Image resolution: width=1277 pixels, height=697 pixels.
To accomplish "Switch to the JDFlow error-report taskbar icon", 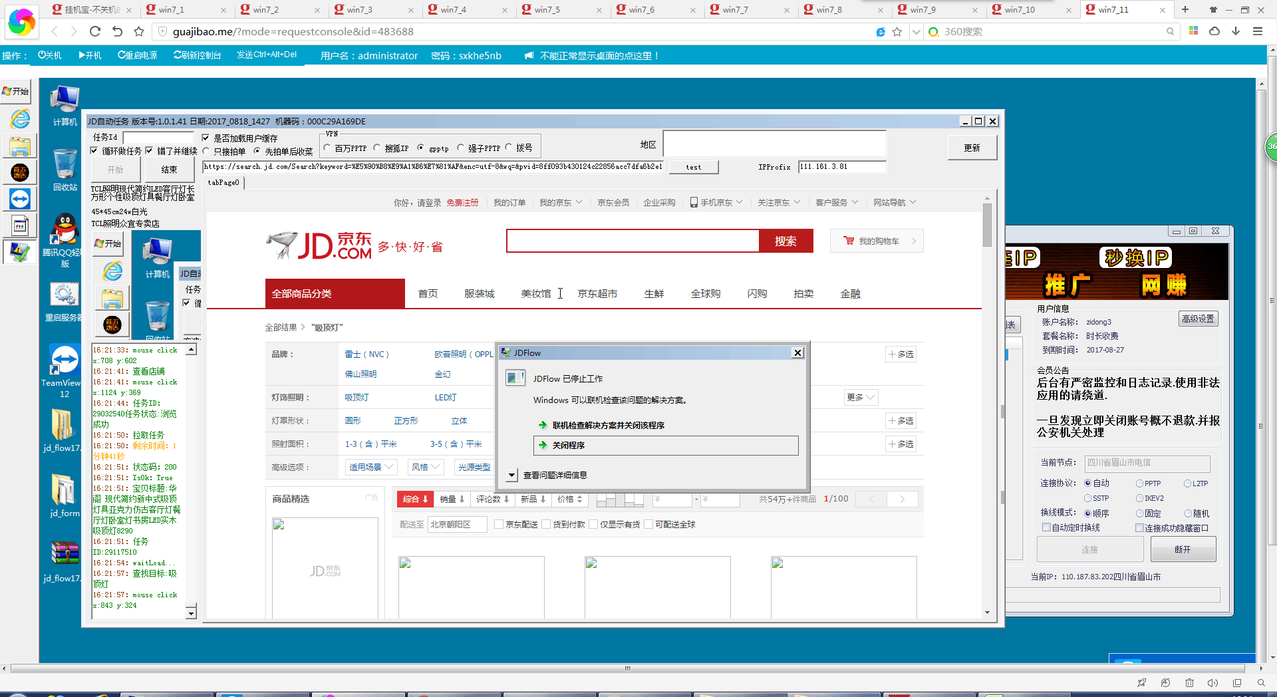I will [x=20, y=252].
